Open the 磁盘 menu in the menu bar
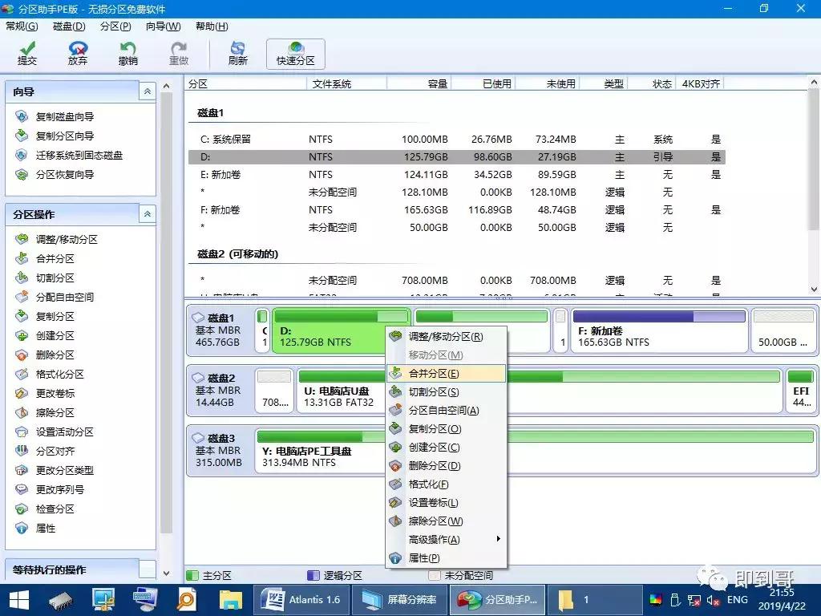 [68, 26]
